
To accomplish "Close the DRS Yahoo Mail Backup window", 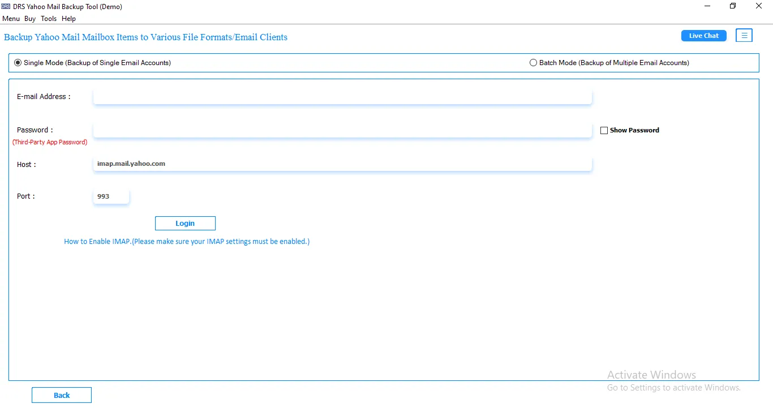I will click(x=759, y=6).
